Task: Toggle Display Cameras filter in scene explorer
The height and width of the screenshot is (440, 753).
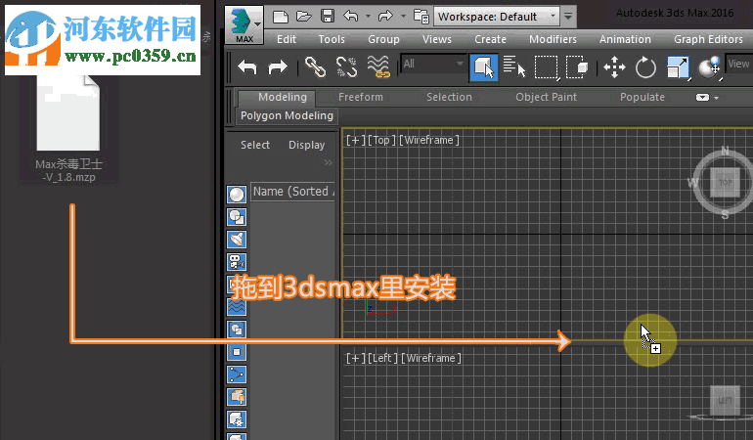Action: [237, 261]
